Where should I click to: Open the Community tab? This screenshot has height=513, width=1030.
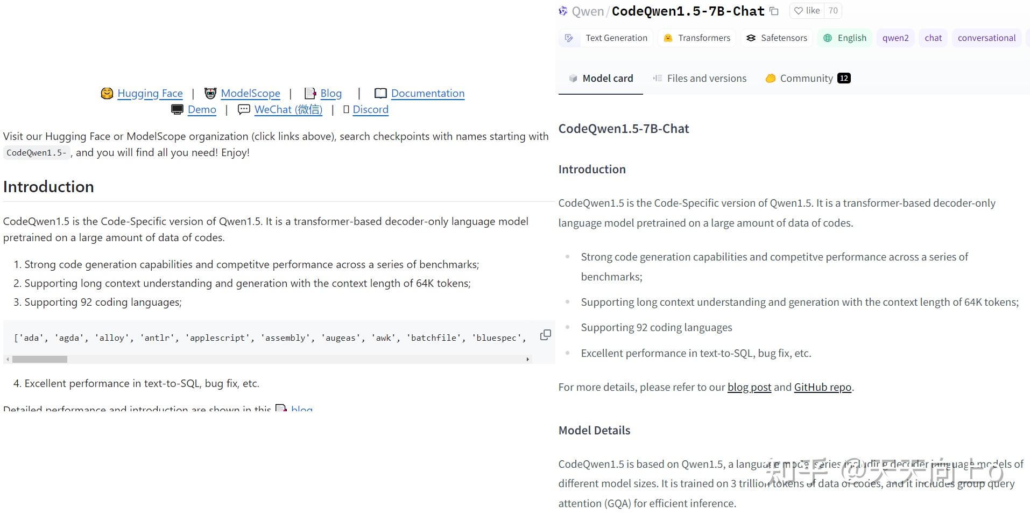[x=807, y=79]
